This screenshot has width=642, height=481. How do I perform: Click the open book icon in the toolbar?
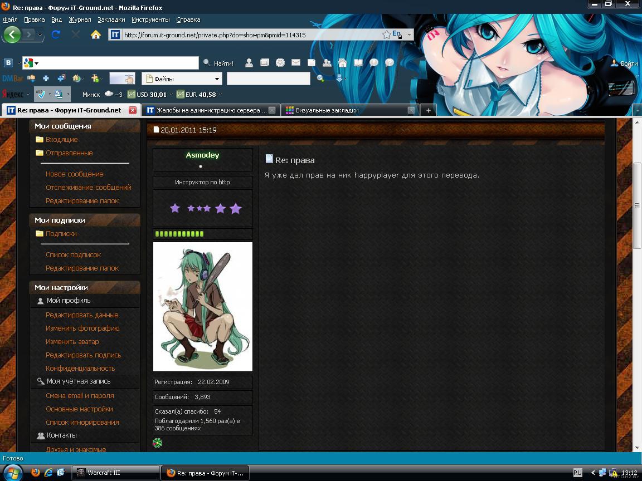click(x=358, y=62)
